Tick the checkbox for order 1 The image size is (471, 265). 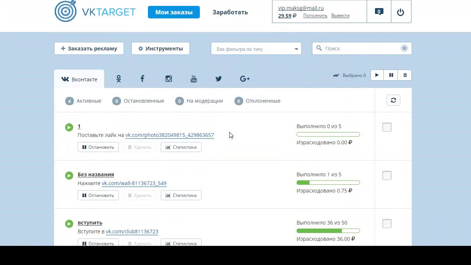coord(387,127)
